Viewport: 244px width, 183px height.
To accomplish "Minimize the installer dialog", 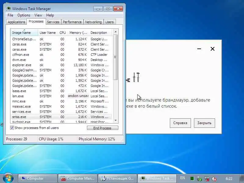I will (199, 49).
